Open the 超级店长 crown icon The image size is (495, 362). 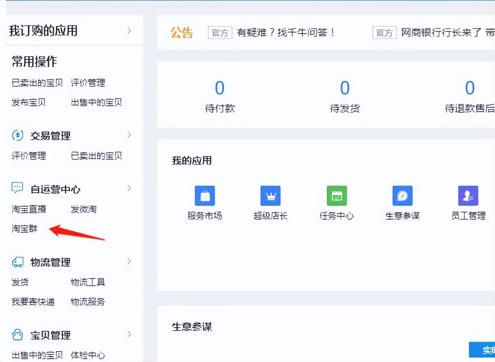270,195
